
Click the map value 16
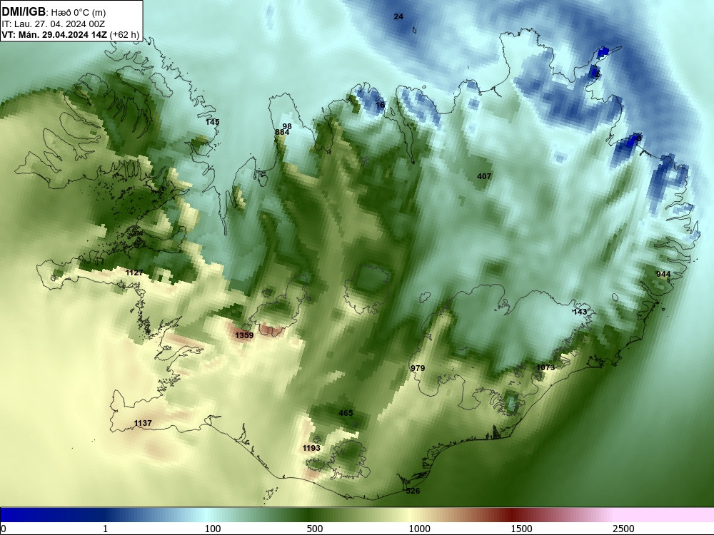tap(380, 105)
